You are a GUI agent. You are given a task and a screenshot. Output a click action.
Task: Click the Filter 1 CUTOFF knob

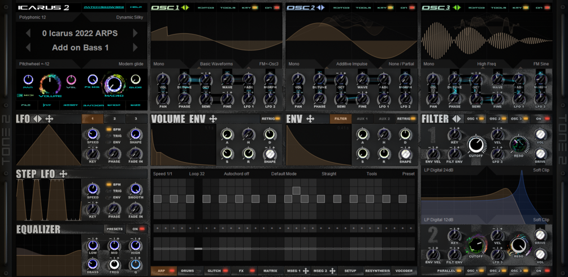[x=476, y=144]
